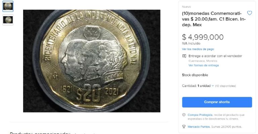258x134 pixels.
Task: Click the Stock disponible label
Action: pos(195,75)
